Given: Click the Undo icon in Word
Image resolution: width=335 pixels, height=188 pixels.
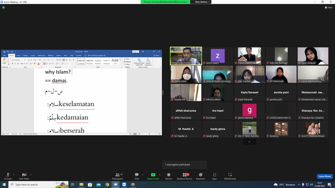Looking at the screenshot, I should click(8, 52).
